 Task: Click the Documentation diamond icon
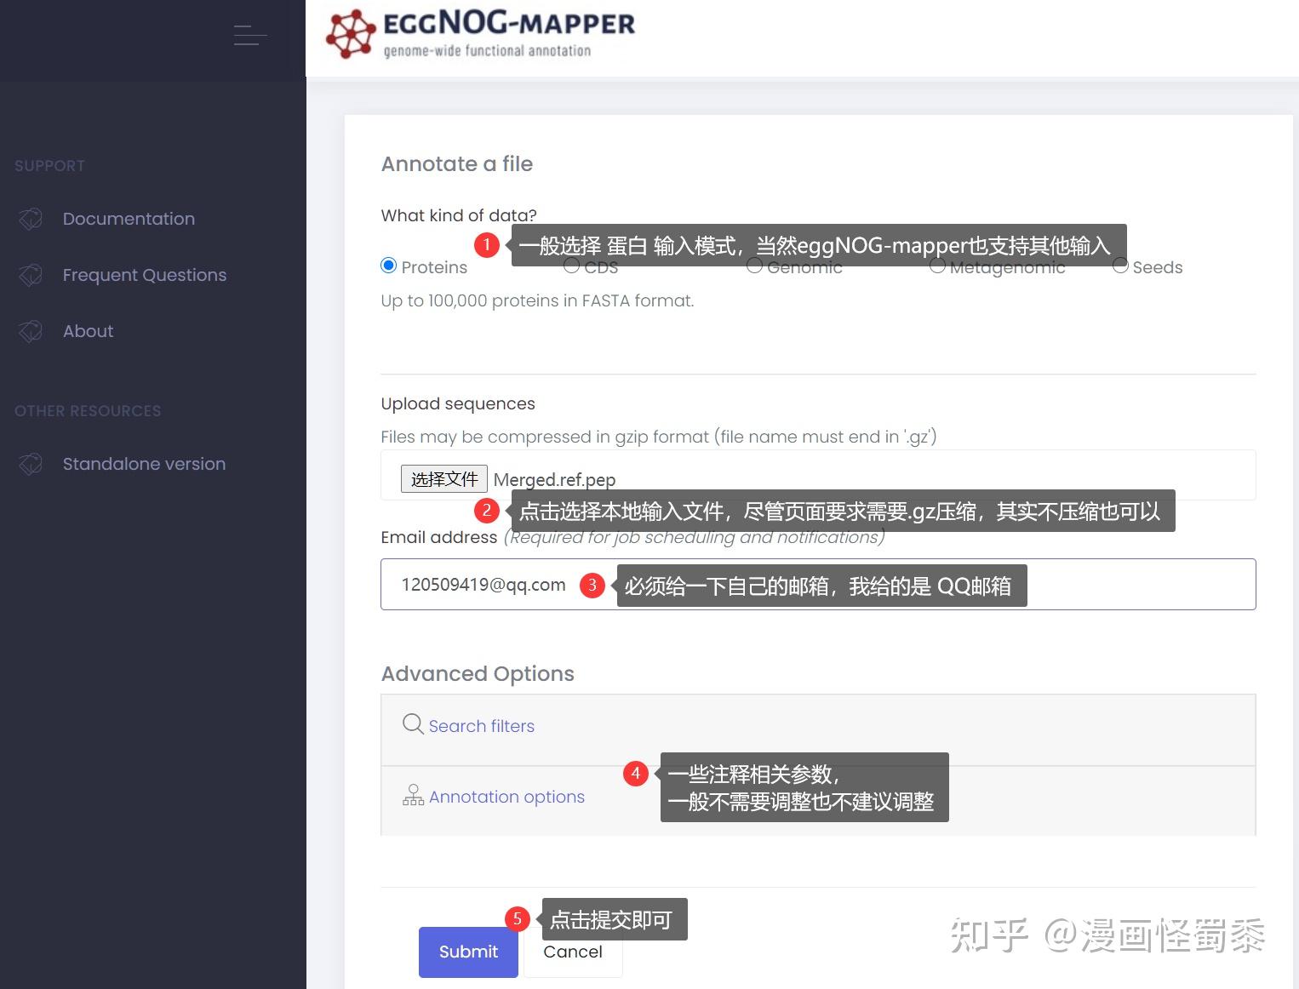[31, 219]
